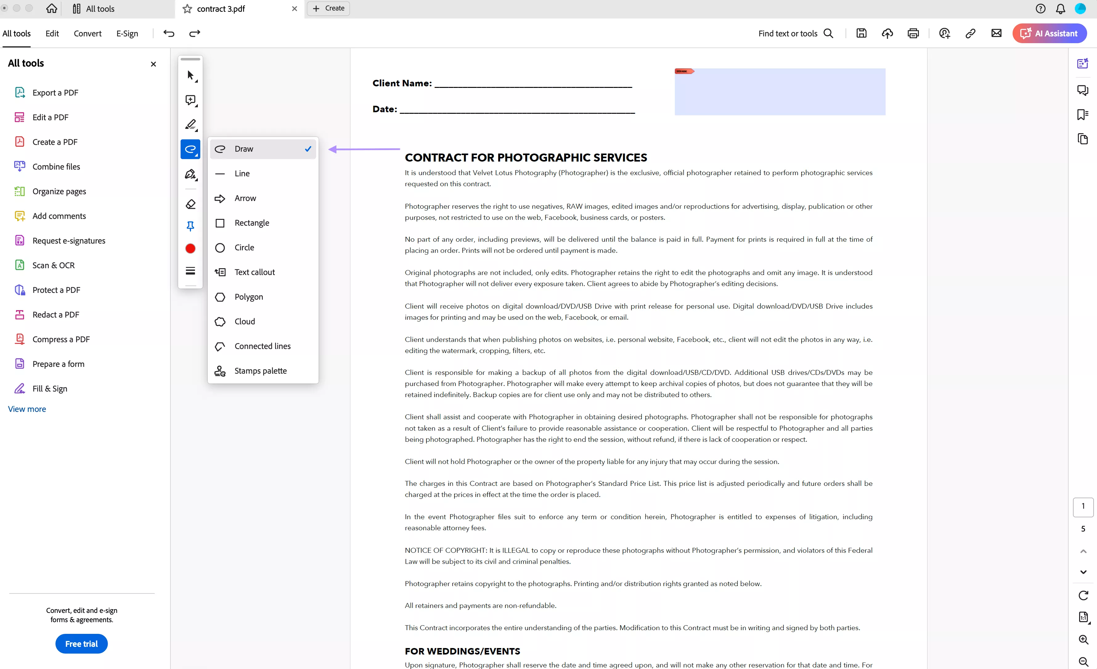Expand View more tools list
This screenshot has width=1097, height=669.
(x=27, y=409)
